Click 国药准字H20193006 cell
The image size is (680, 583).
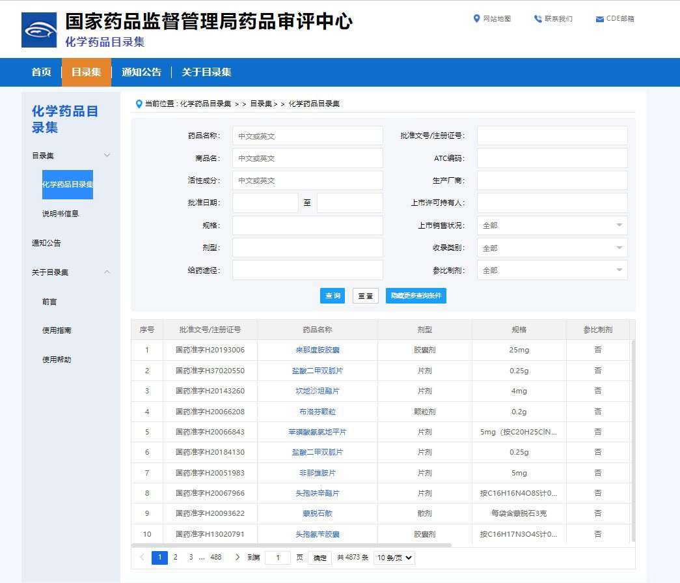[x=210, y=350]
